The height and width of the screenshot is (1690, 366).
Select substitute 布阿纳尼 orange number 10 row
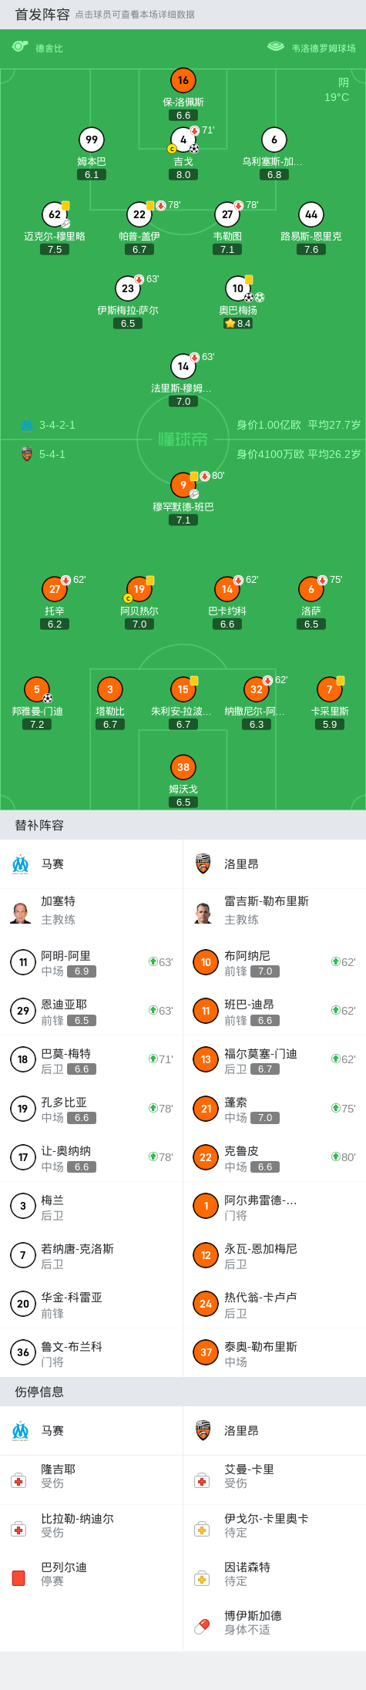(x=274, y=962)
